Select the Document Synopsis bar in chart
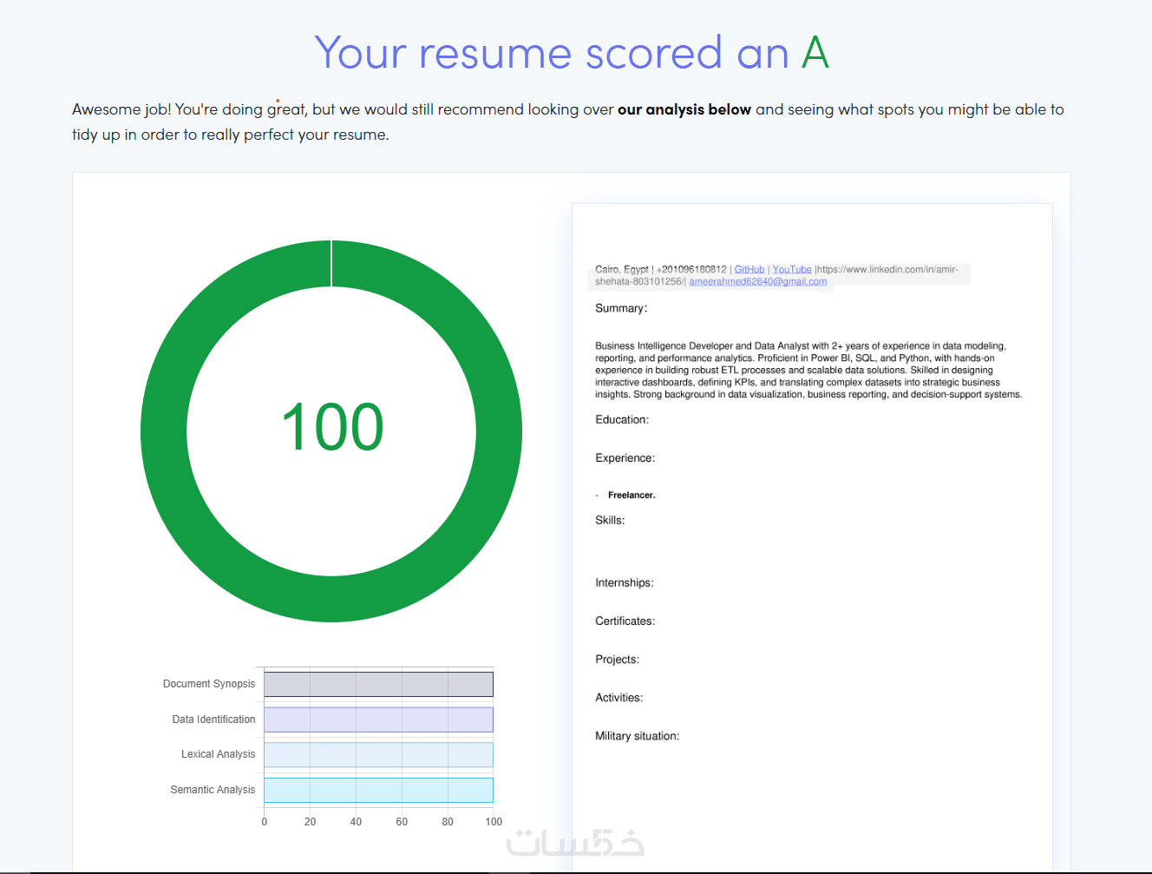This screenshot has height=874, width=1152. [x=378, y=684]
